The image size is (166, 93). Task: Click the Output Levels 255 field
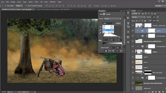[119, 48]
